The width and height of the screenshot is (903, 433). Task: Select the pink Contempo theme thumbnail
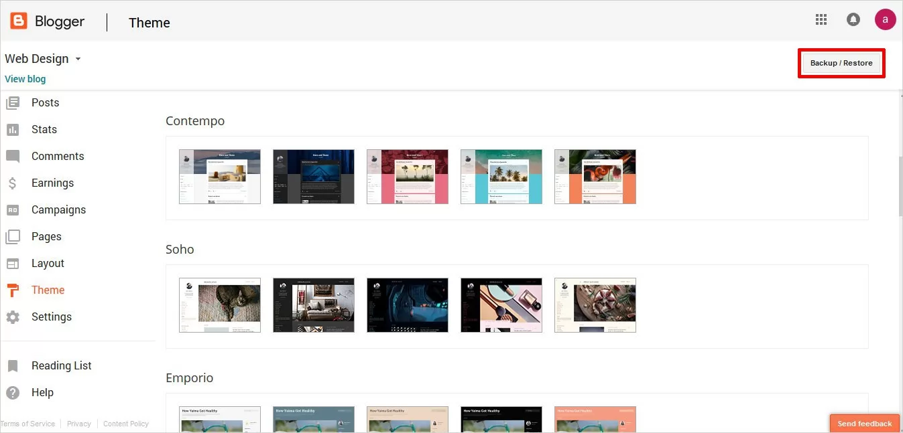click(408, 177)
